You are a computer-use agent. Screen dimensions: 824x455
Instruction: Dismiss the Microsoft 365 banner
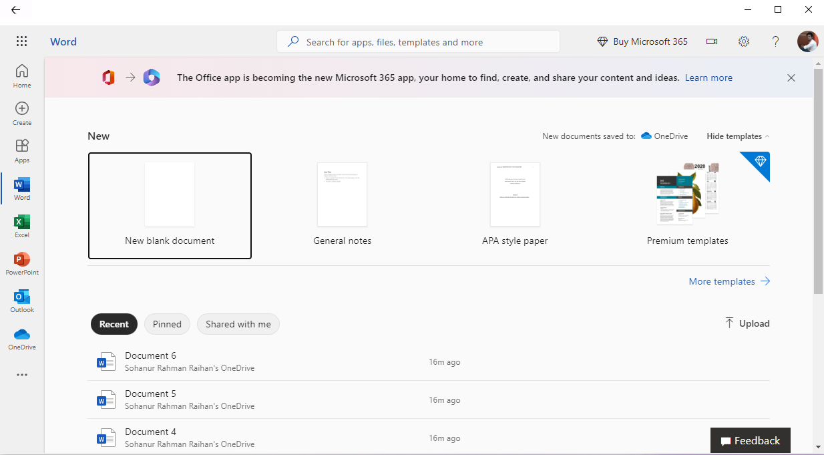[x=791, y=78]
